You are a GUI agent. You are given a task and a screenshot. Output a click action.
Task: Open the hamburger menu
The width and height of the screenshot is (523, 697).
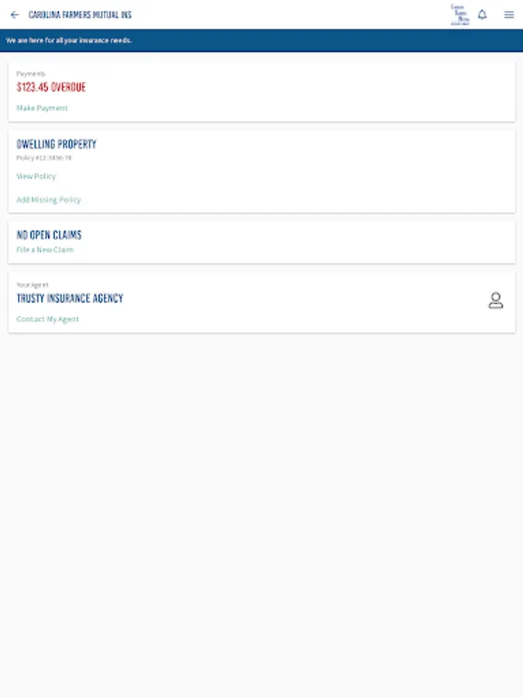click(508, 15)
